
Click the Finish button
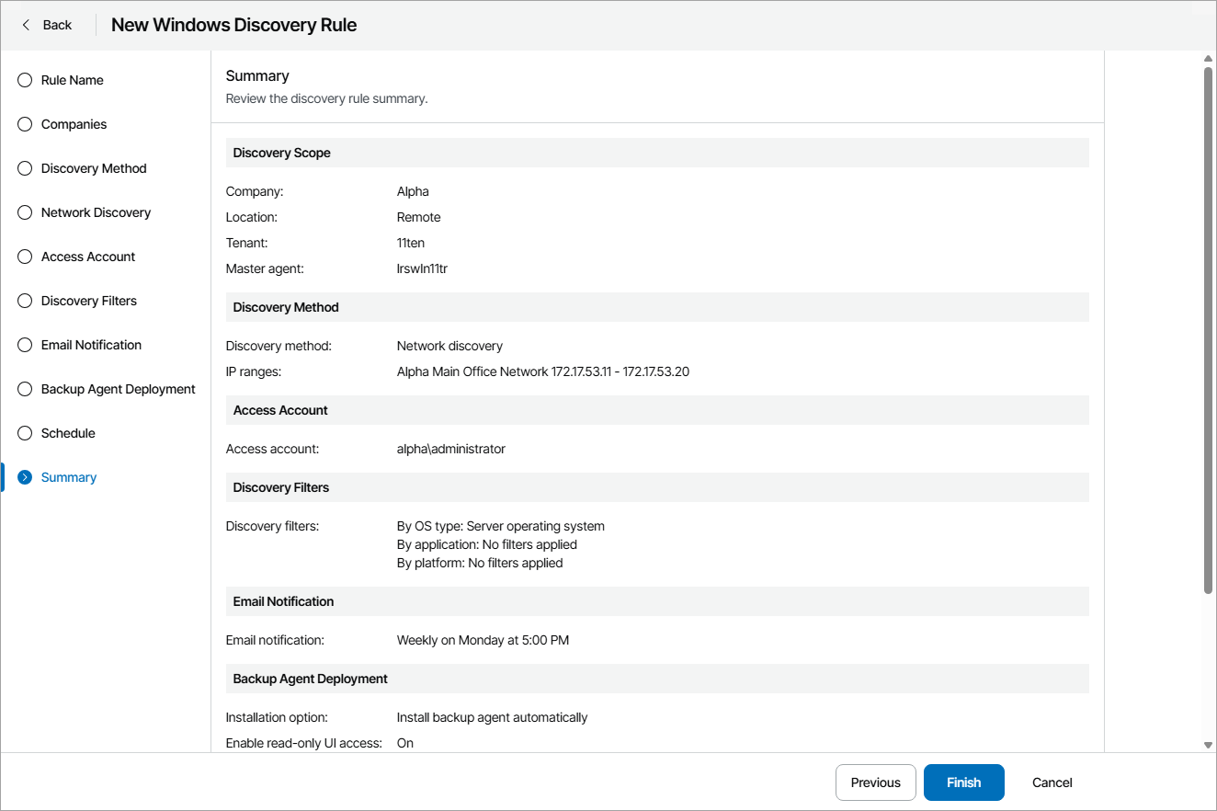click(963, 782)
